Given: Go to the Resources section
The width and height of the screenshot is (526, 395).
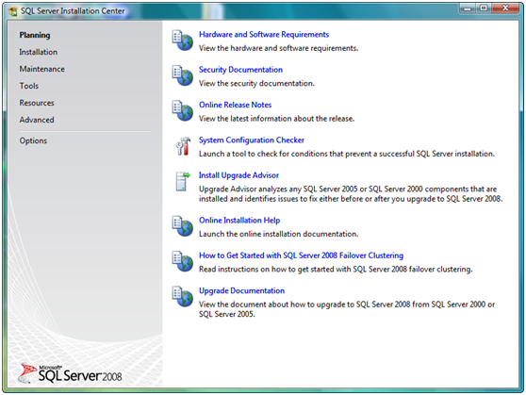Looking at the screenshot, I should pyautogui.click(x=37, y=103).
